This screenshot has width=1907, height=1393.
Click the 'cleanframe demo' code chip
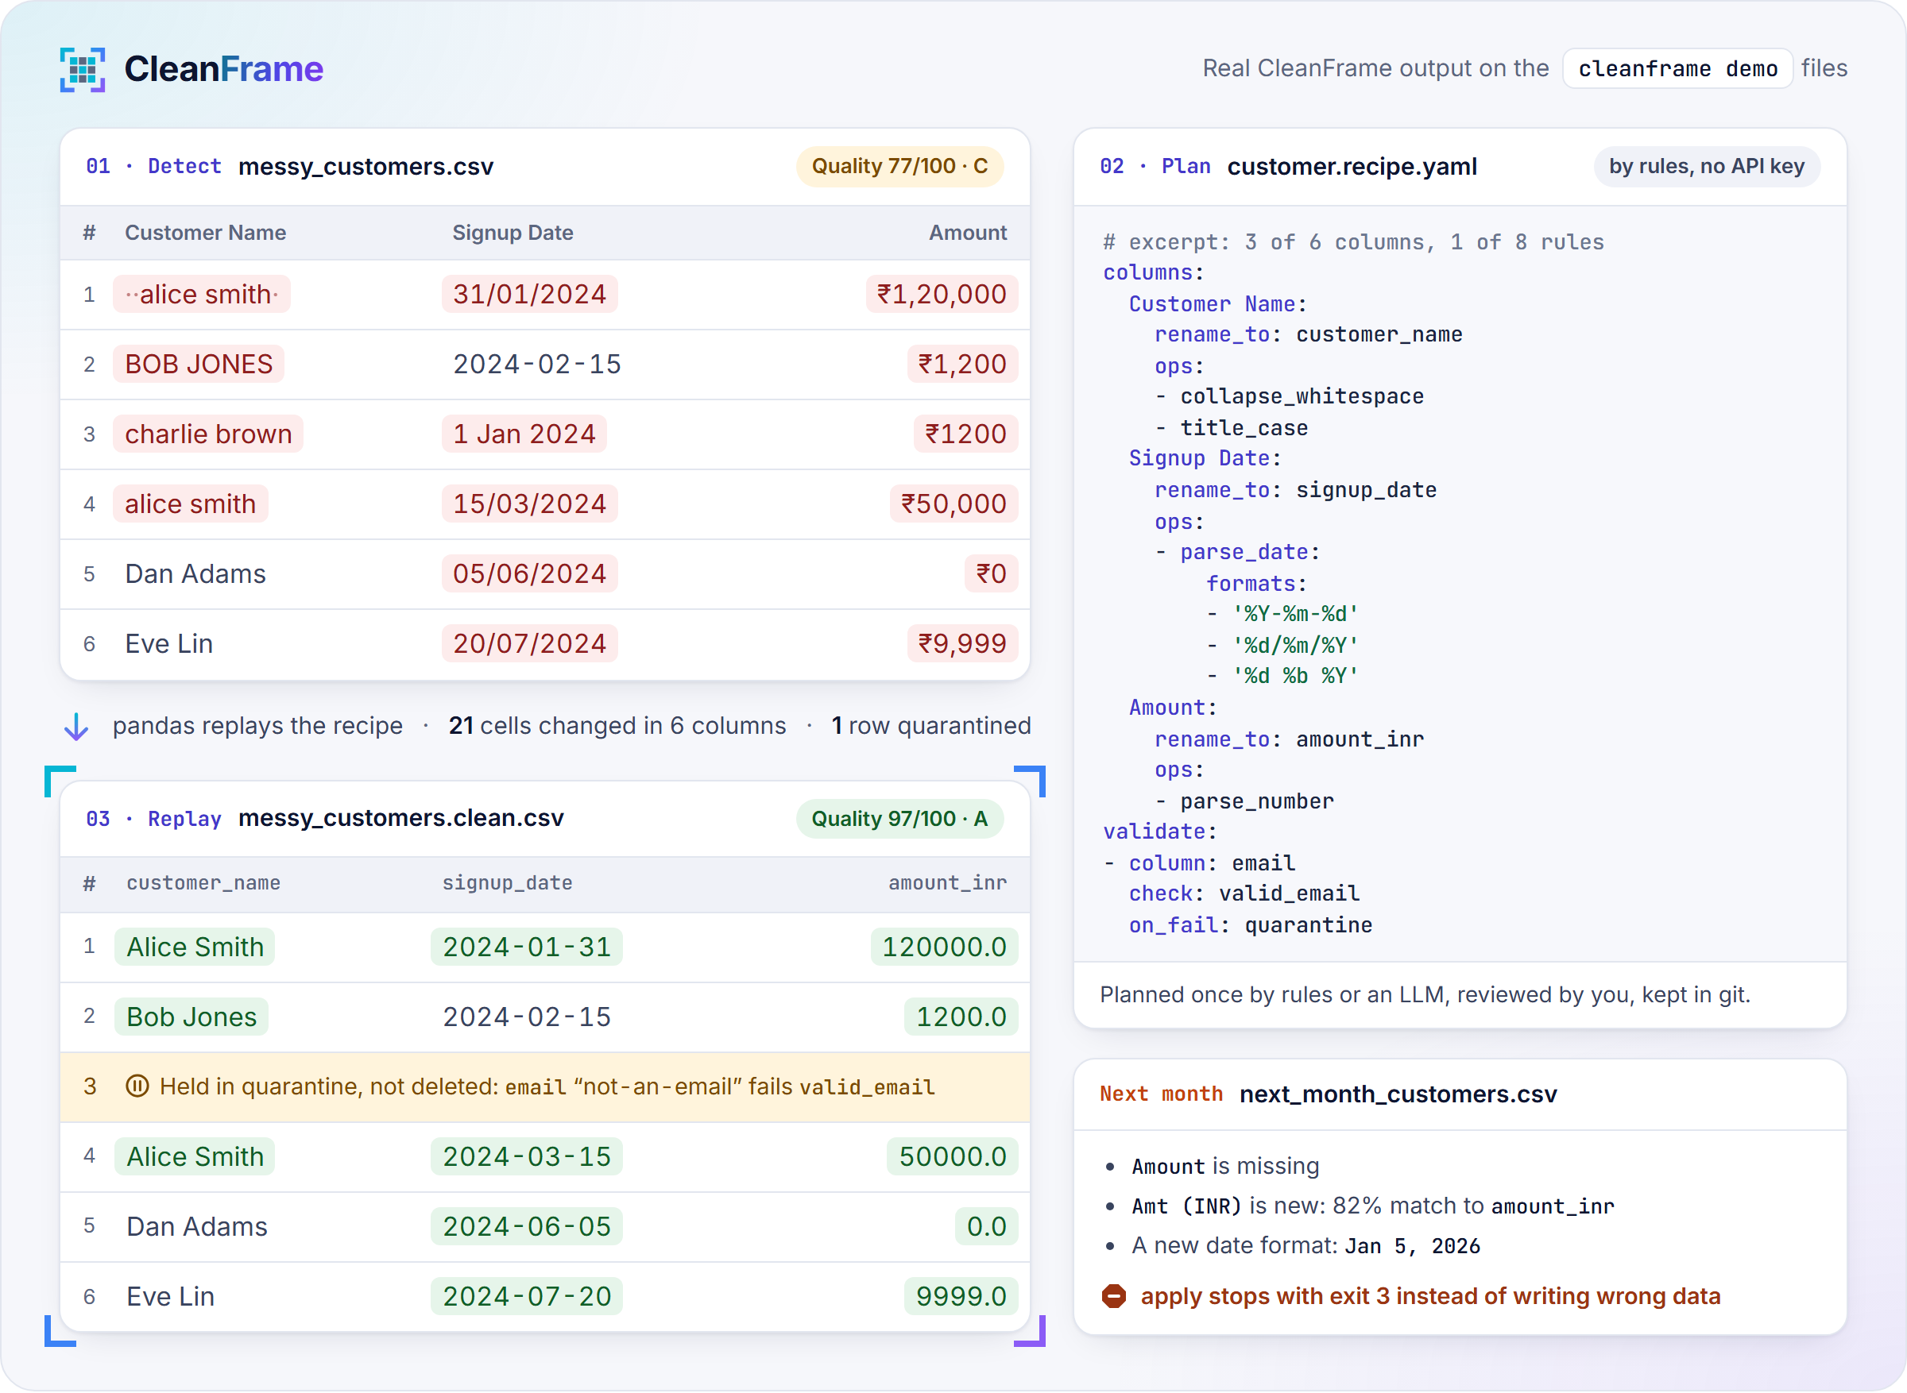click(x=1677, y=68)
